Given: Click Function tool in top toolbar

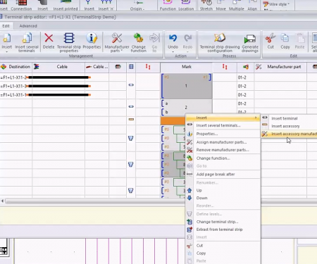Looking at the screenshot, I should [x=168, y=5].
